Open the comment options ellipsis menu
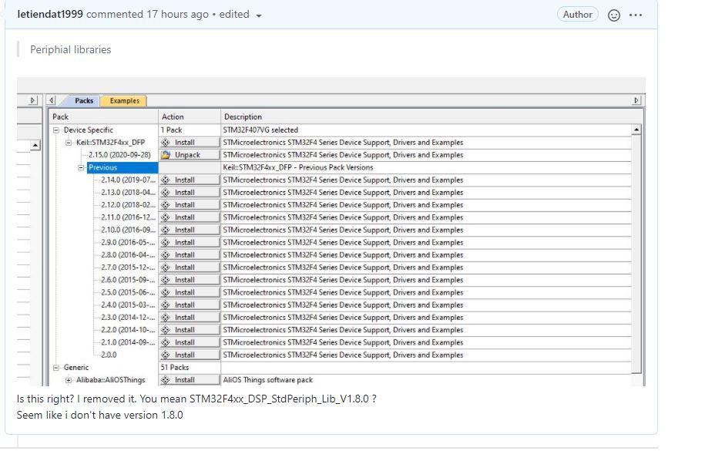 636,15
